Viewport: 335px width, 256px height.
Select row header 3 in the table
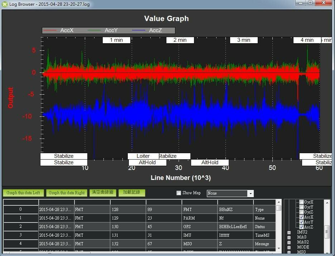21,235
